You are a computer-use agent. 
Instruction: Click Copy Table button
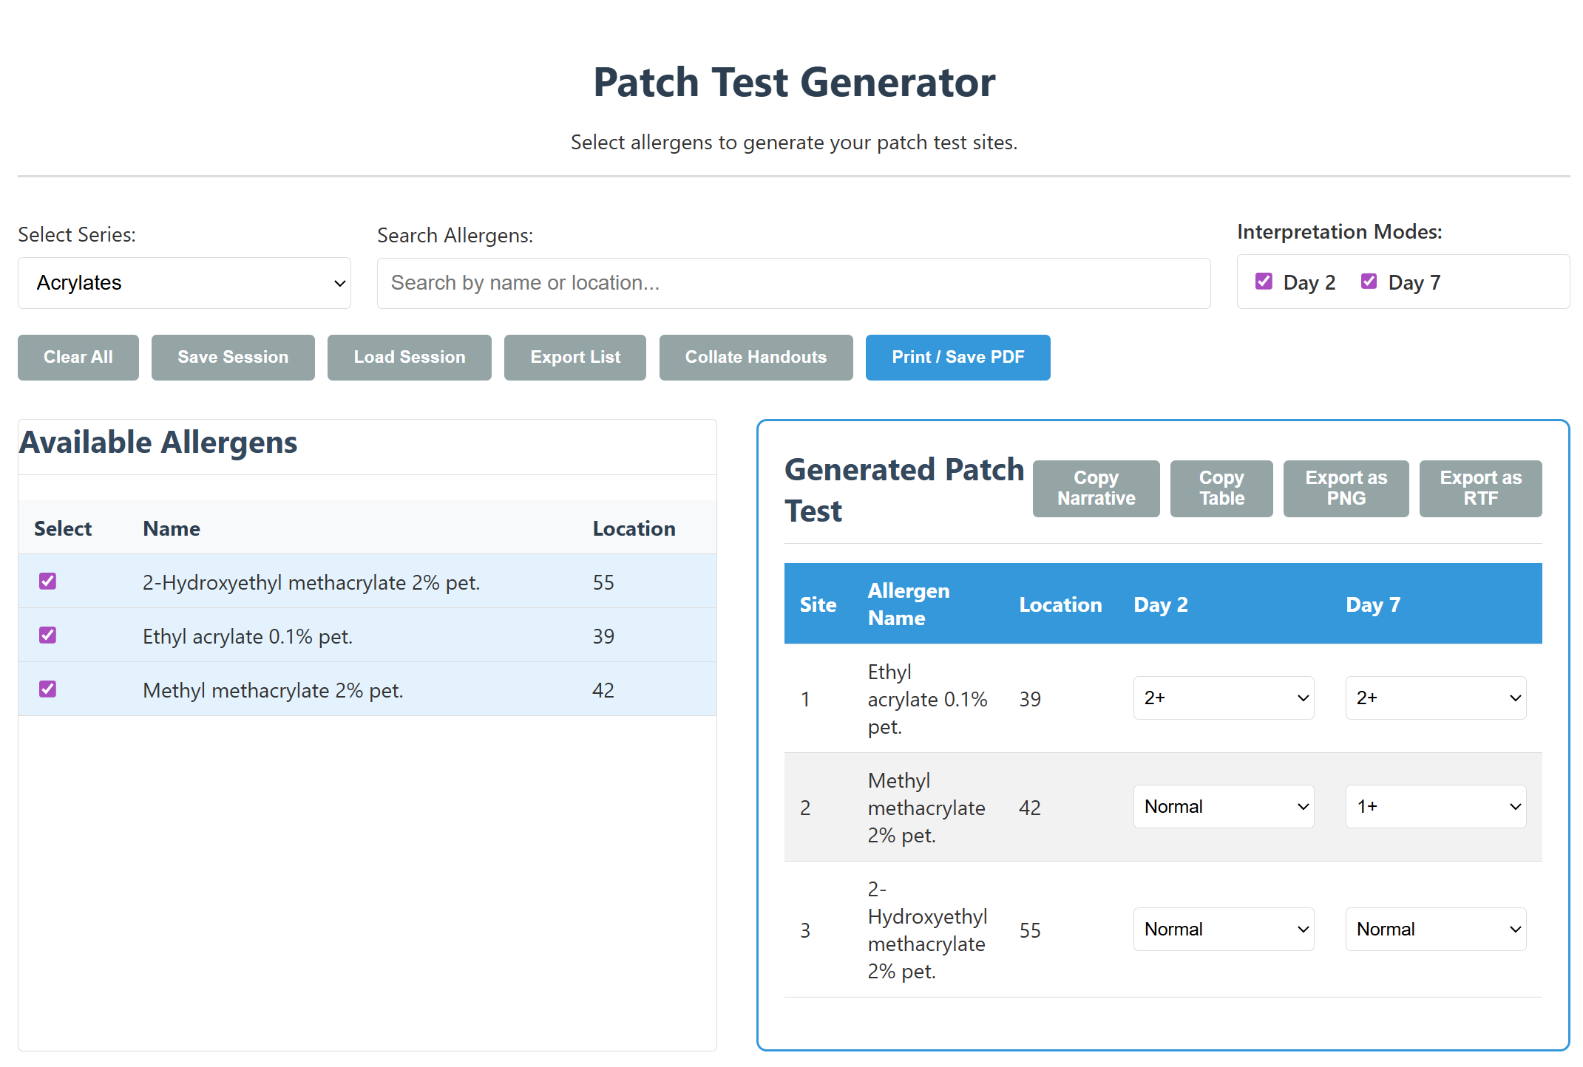point(1221,488)
